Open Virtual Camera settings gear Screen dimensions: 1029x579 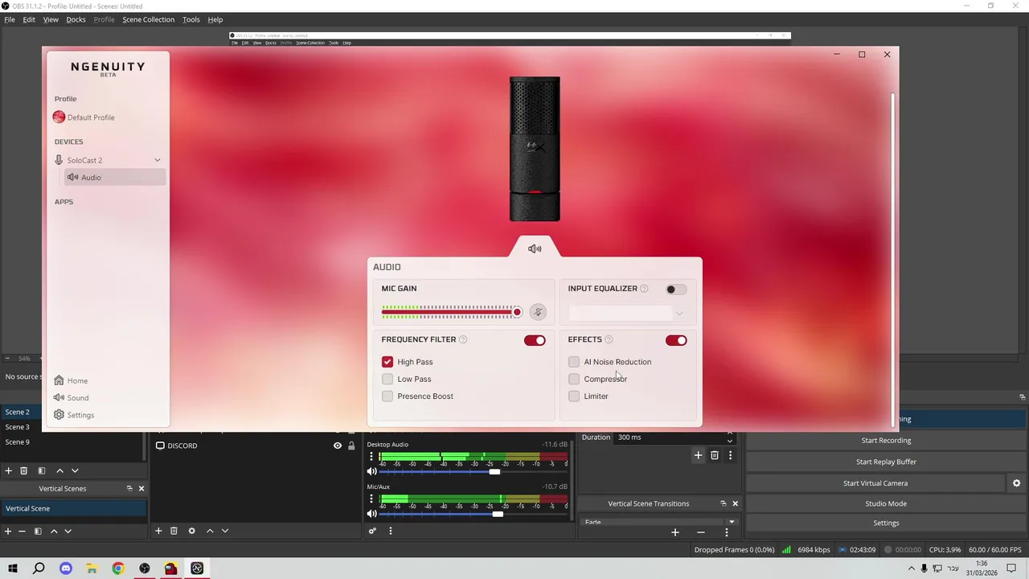tap(1016, 483)
